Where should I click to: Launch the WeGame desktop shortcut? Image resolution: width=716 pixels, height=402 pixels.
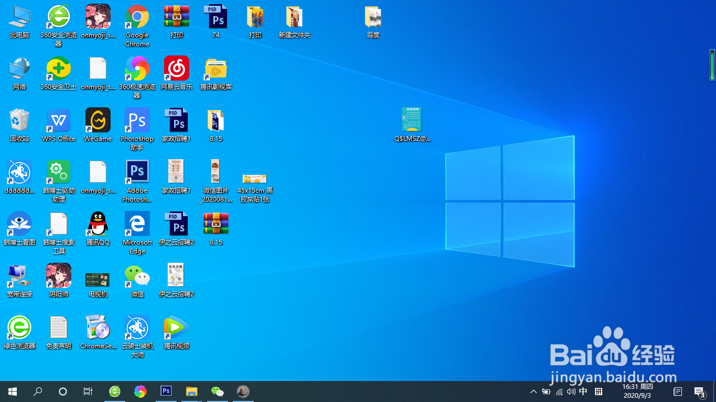(98, 126)
